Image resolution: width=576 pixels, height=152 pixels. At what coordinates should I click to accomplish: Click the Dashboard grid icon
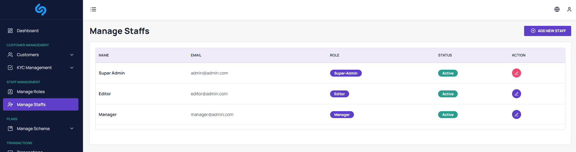click(10, 31)
